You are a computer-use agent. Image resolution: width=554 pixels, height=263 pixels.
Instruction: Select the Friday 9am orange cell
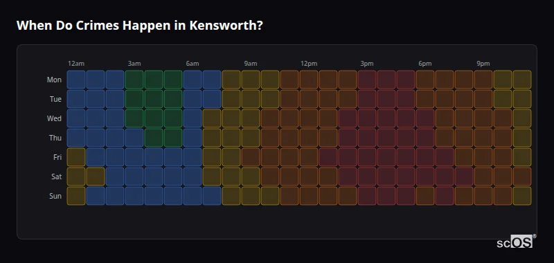pyautogui.click(x=251, y=157)
